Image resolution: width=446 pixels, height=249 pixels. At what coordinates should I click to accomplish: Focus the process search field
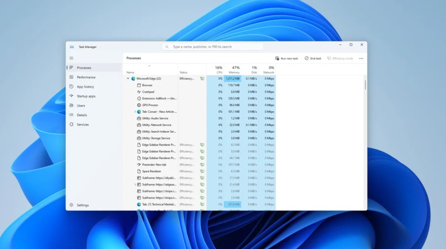[x=213, y=47]
